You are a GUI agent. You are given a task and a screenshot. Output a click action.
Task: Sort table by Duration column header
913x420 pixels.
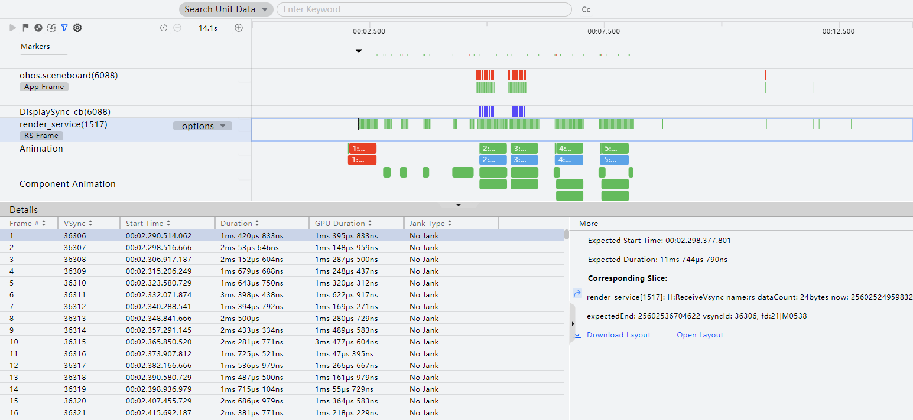click(x=240, y=224)
